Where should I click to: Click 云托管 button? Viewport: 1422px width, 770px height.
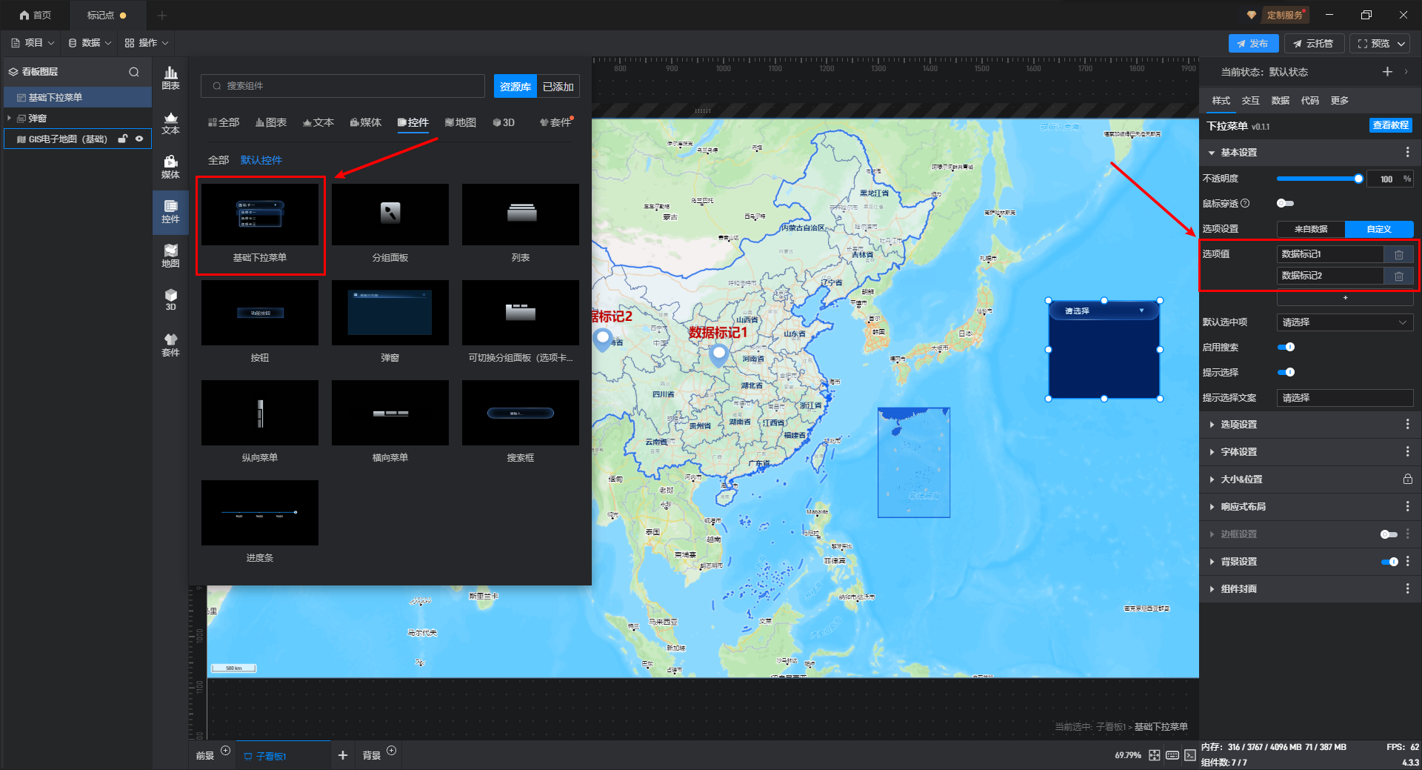[x=1314, y=44]
